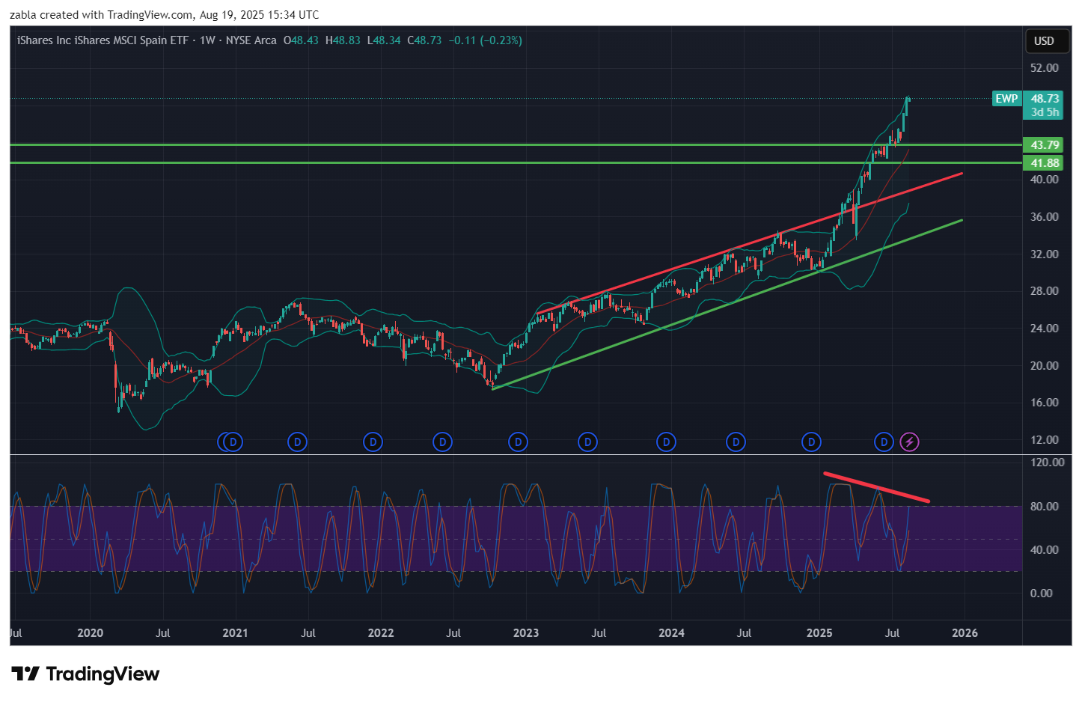This screenshot has height=702, width=1082.
Task: Click the 1W interval in chart legend
Action: 207,40
